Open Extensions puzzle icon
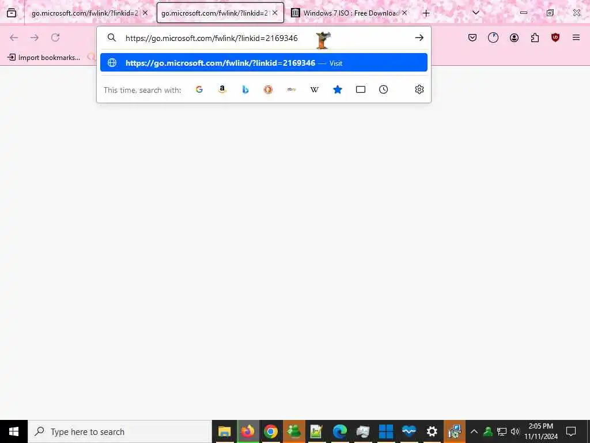The width and height of the screenshot is (590, 443). click(x=535, y=37)
